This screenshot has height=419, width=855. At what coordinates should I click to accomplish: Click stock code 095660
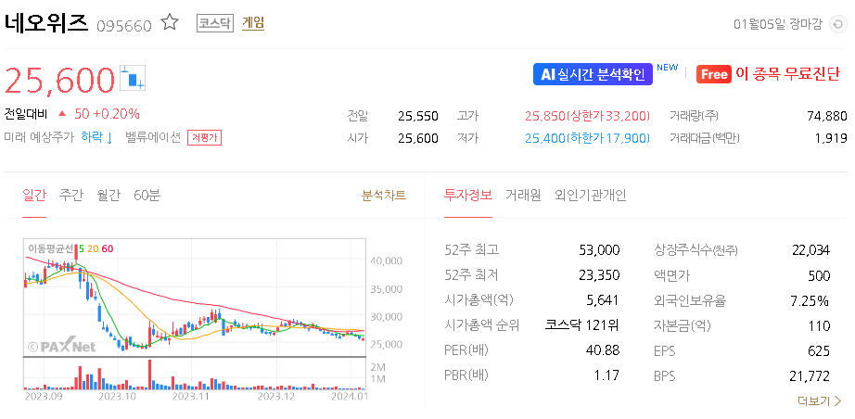coord(123,26)
